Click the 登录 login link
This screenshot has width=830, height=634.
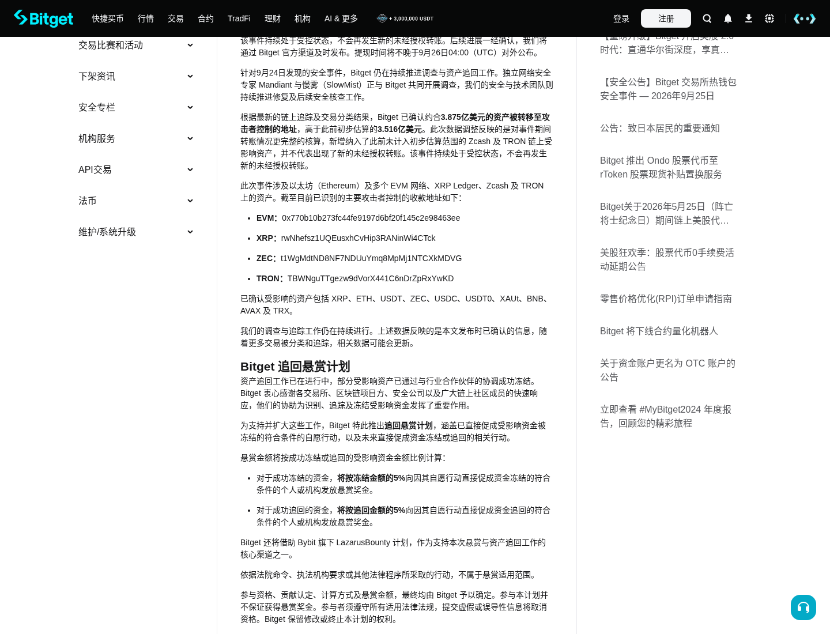coord(621,18)
